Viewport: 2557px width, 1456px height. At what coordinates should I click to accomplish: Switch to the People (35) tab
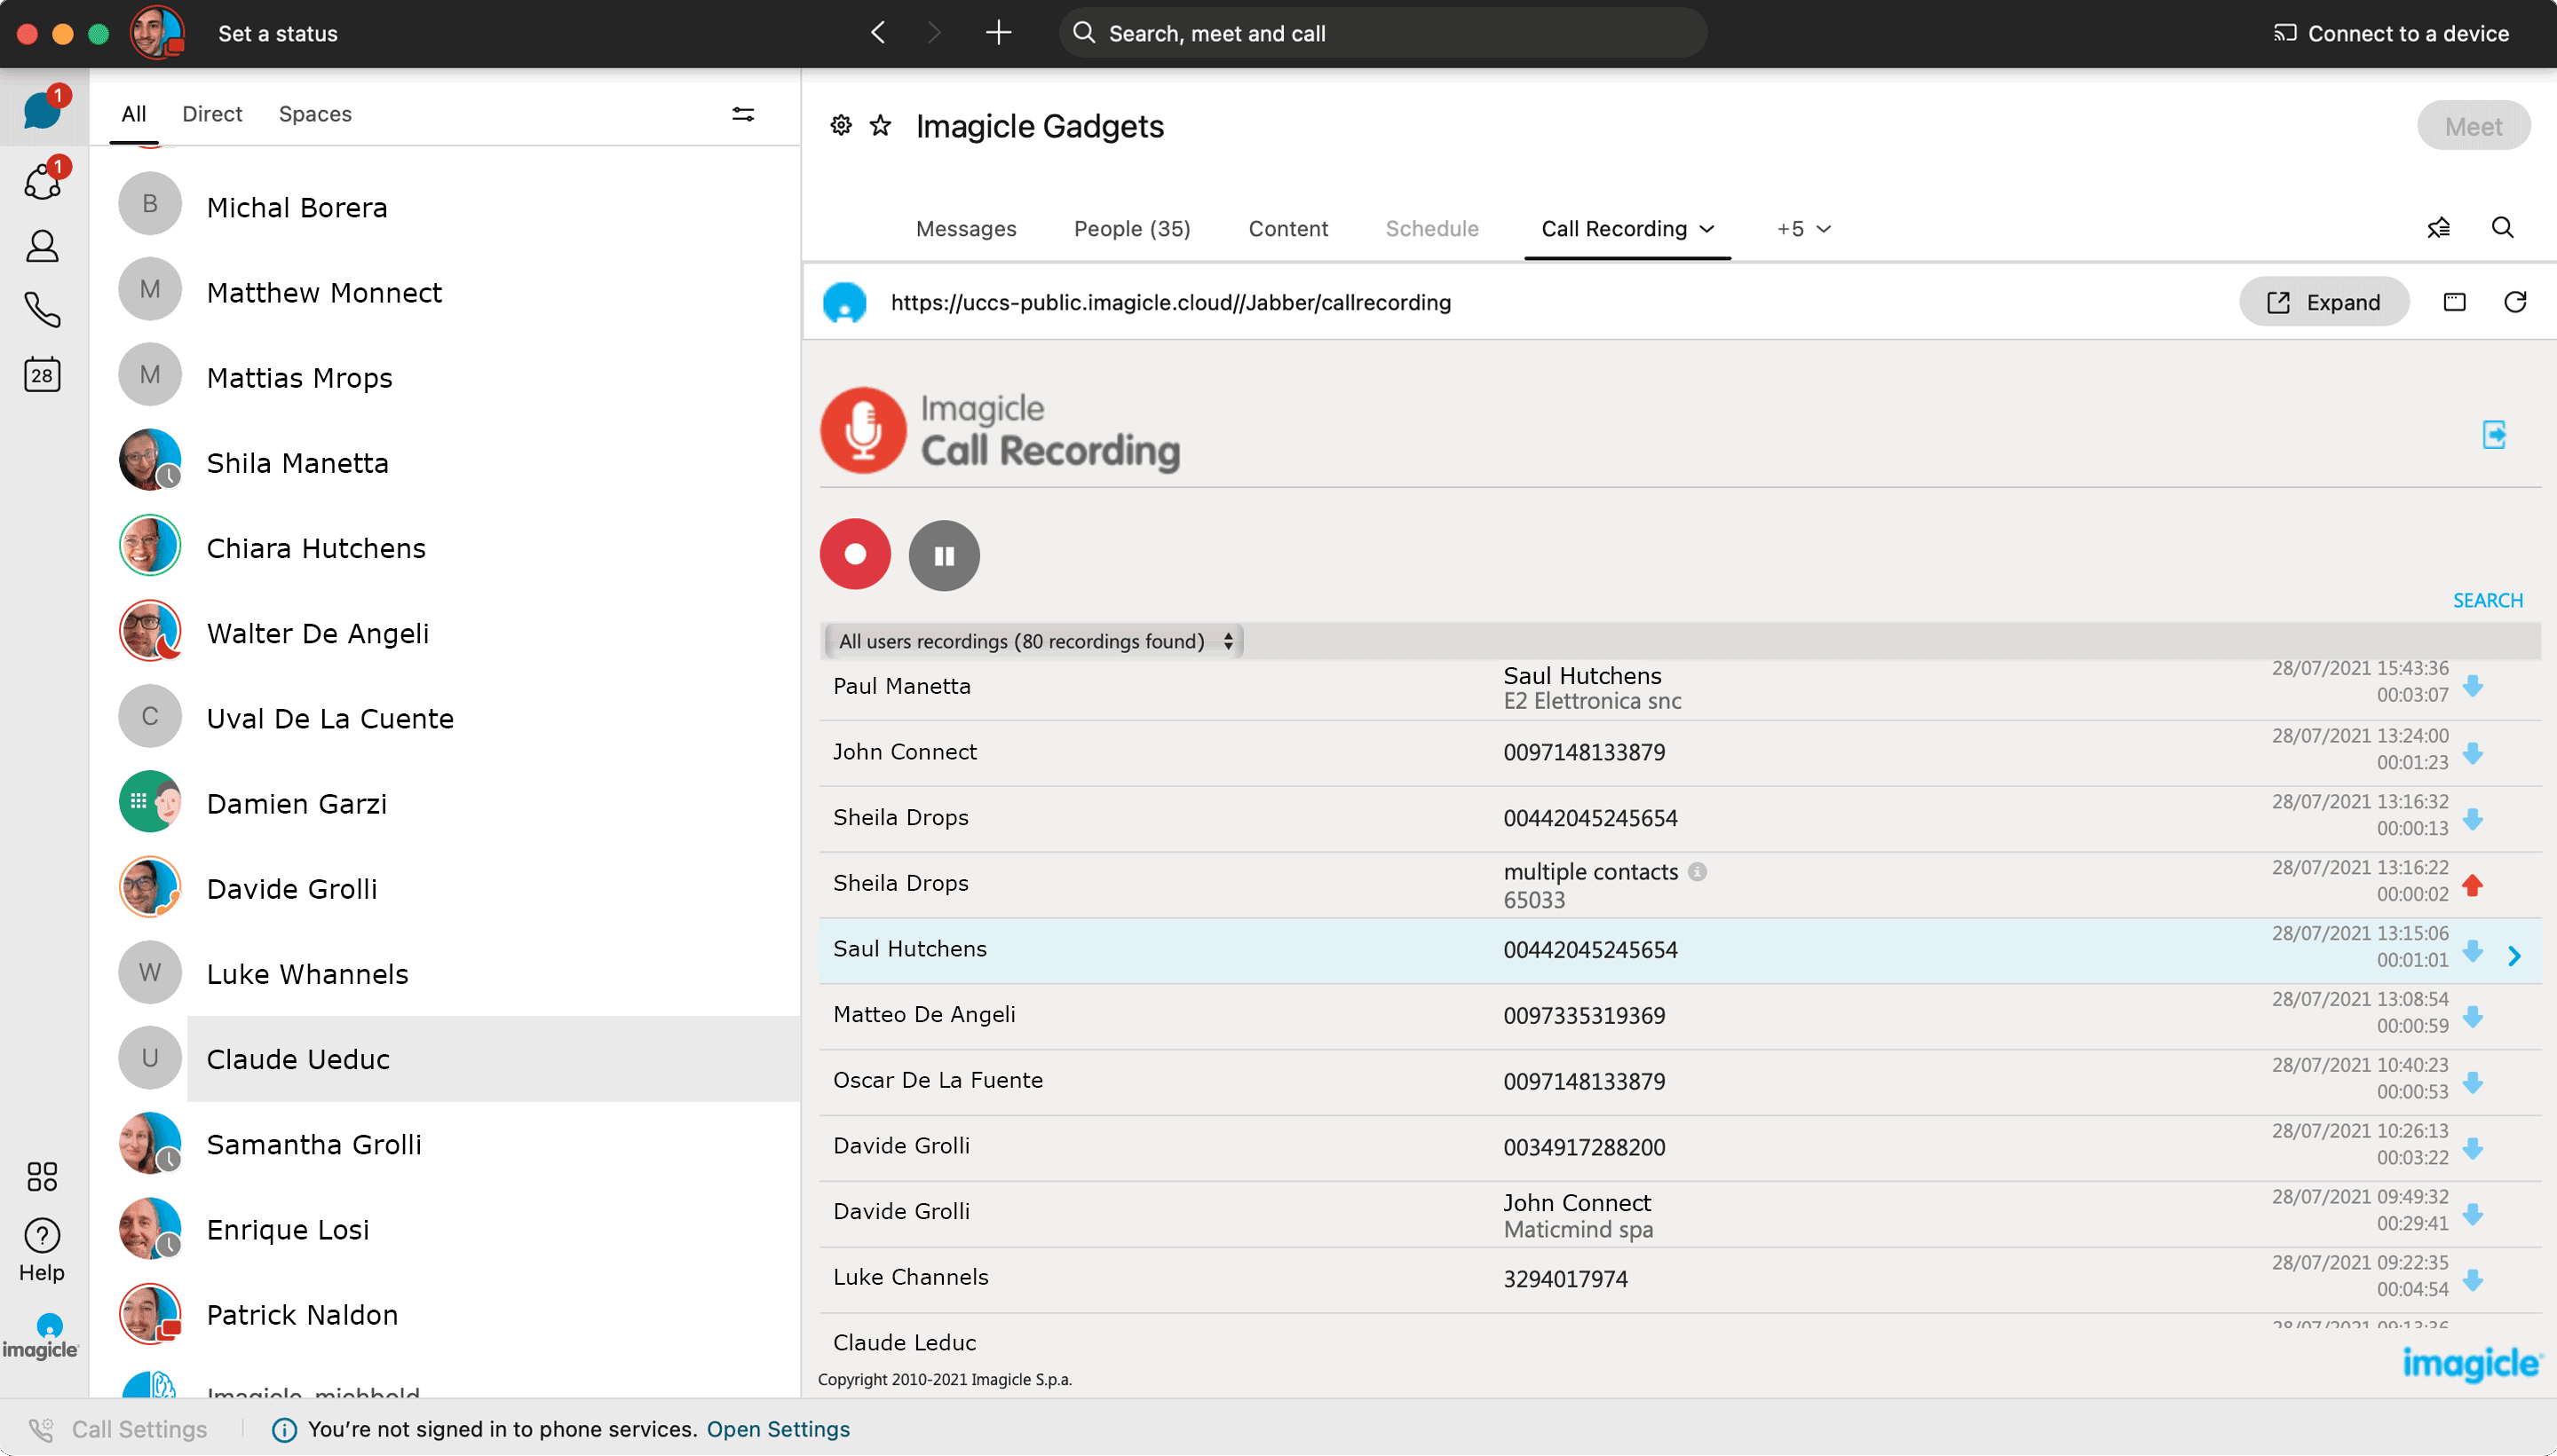pos(1131,229)
